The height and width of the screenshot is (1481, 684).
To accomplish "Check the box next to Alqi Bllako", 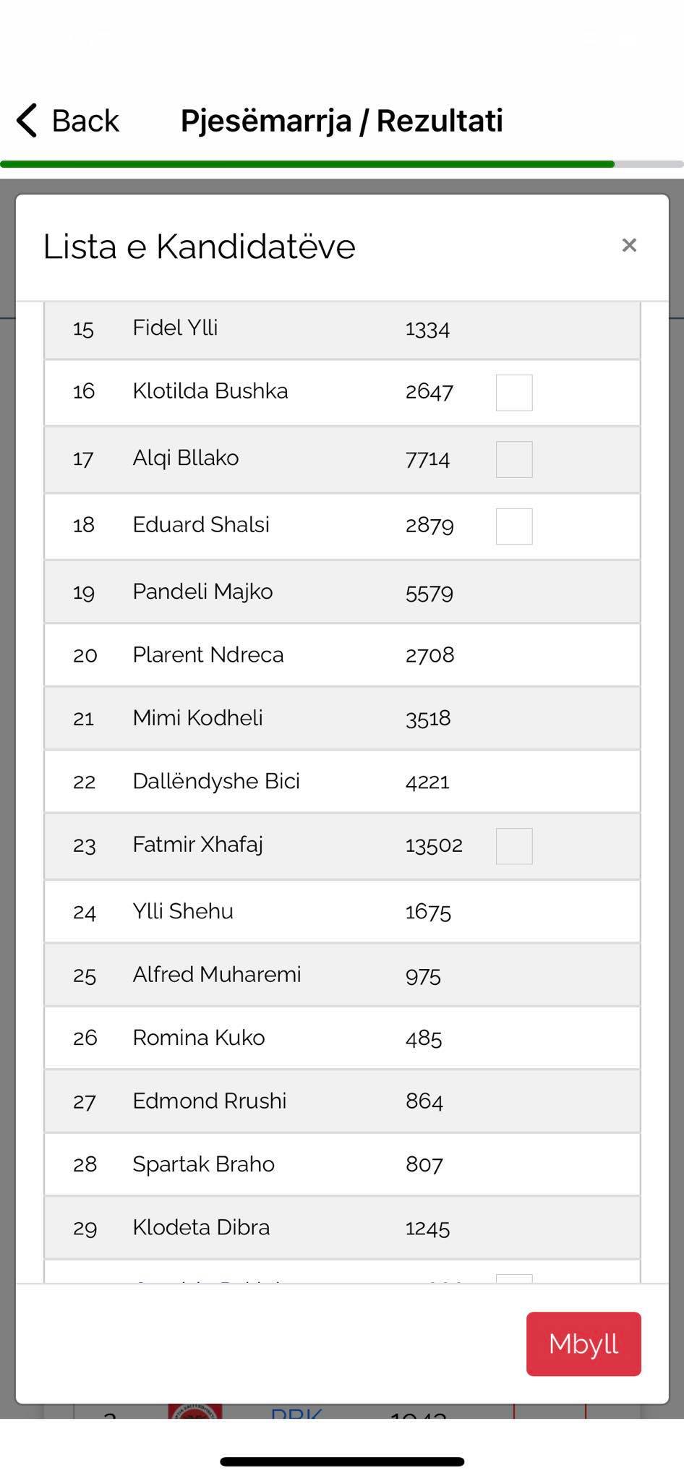I will pos(514,459).
